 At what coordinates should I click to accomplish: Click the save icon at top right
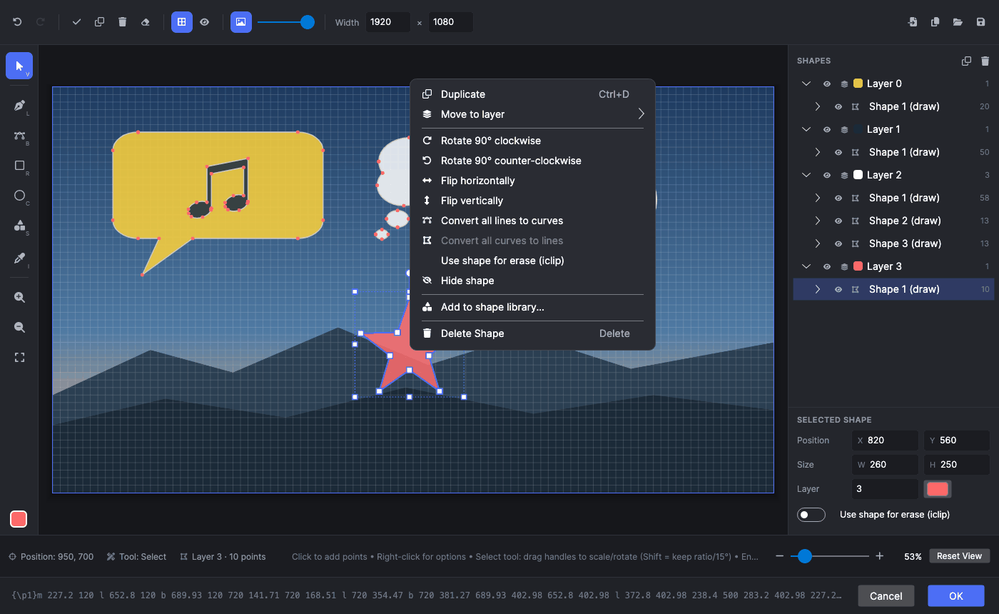pos(980,22)
